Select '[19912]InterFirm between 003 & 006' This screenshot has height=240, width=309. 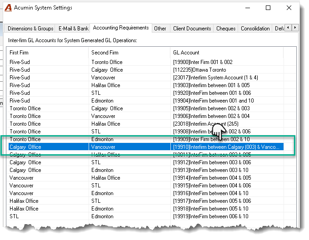212,162
